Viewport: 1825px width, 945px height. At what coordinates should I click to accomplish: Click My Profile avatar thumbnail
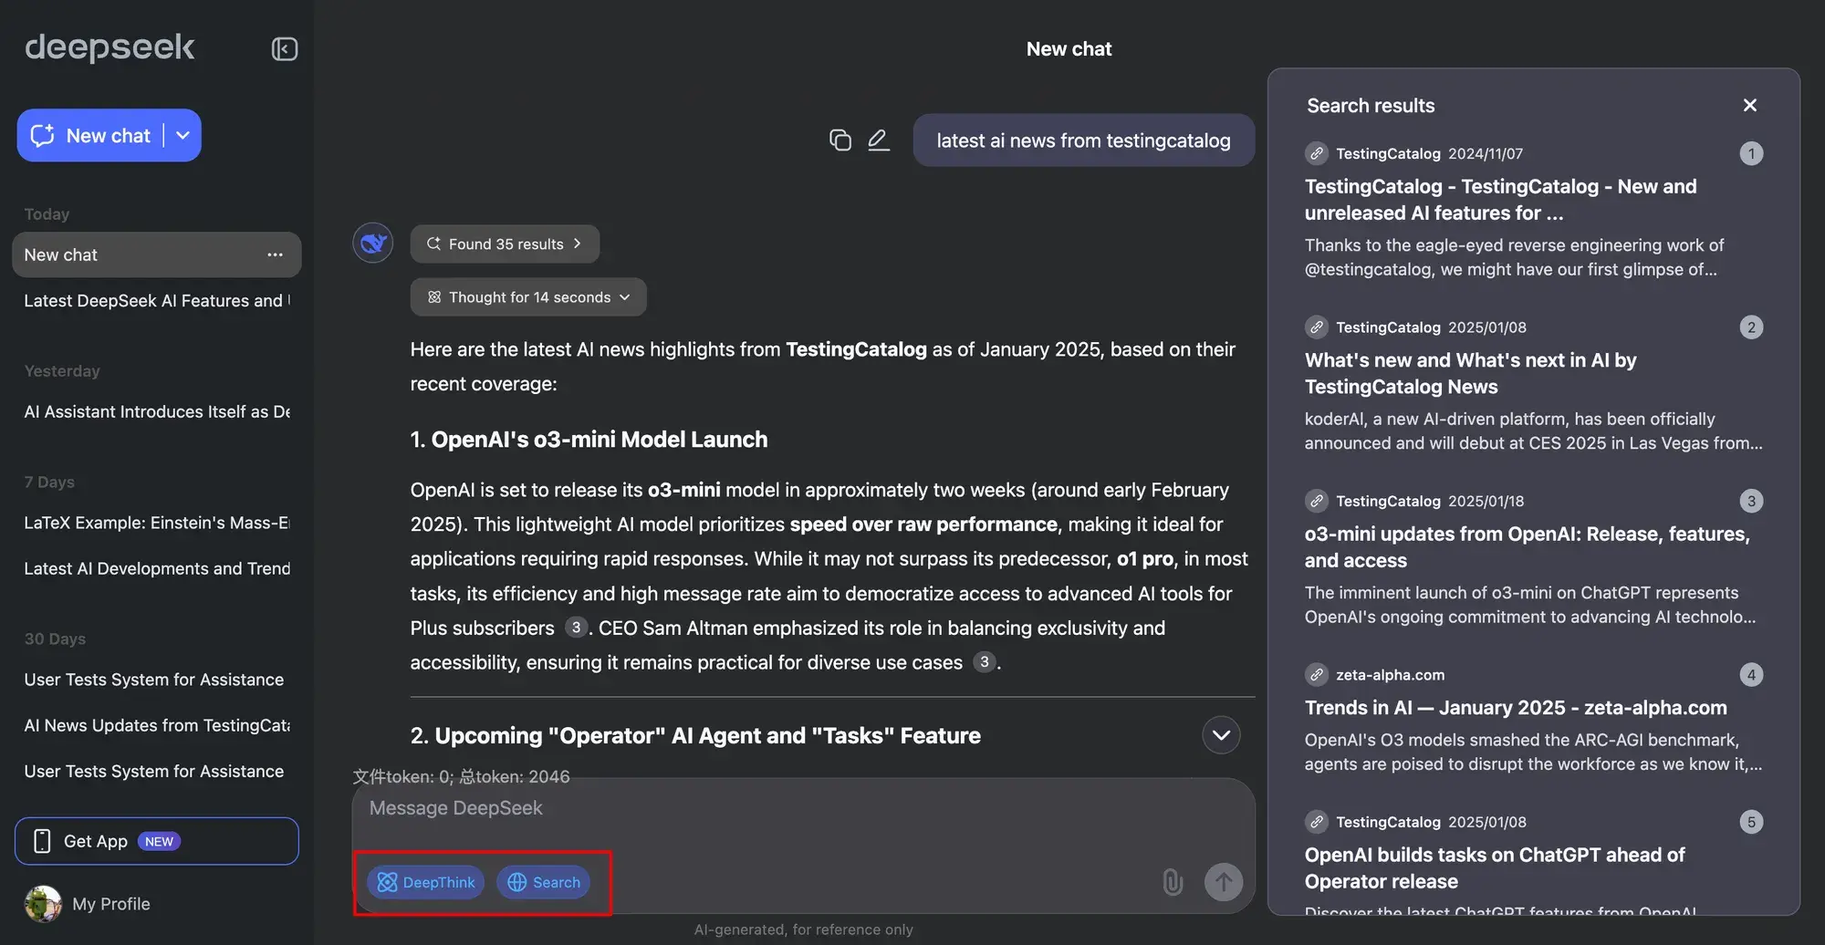click(42, 903)
